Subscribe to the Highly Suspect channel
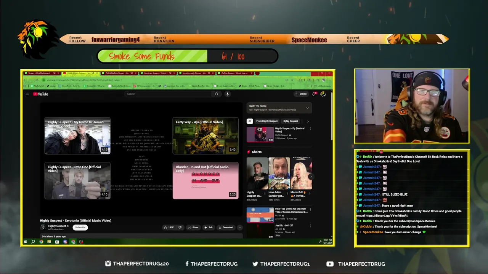This screenshot has width=488, height=274. (x=80, y=227)
